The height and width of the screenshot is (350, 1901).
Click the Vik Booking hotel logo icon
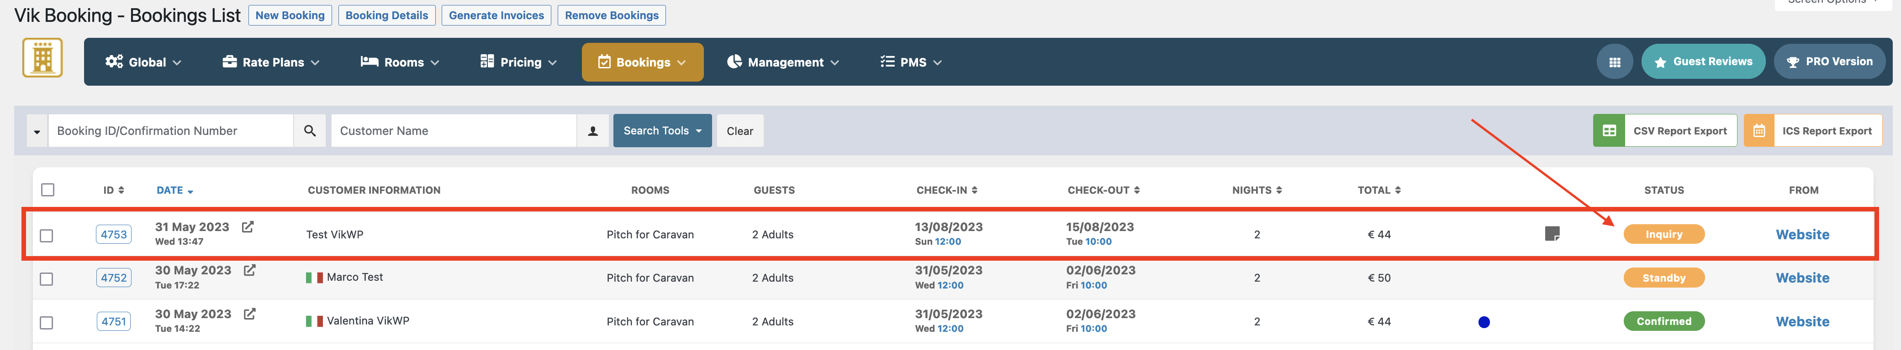click(42, 57)
